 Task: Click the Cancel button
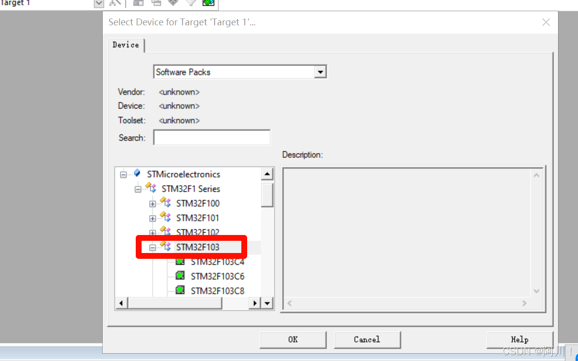click(367, 340)
